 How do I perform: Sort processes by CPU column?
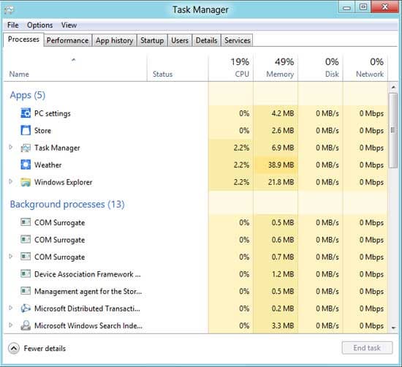pos(231,68)
